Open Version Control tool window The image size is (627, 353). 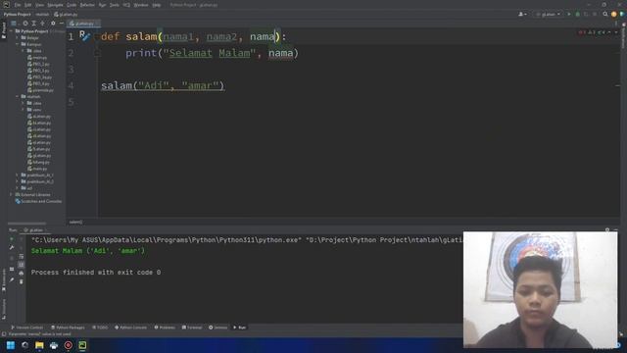click(x=26, y=328)
